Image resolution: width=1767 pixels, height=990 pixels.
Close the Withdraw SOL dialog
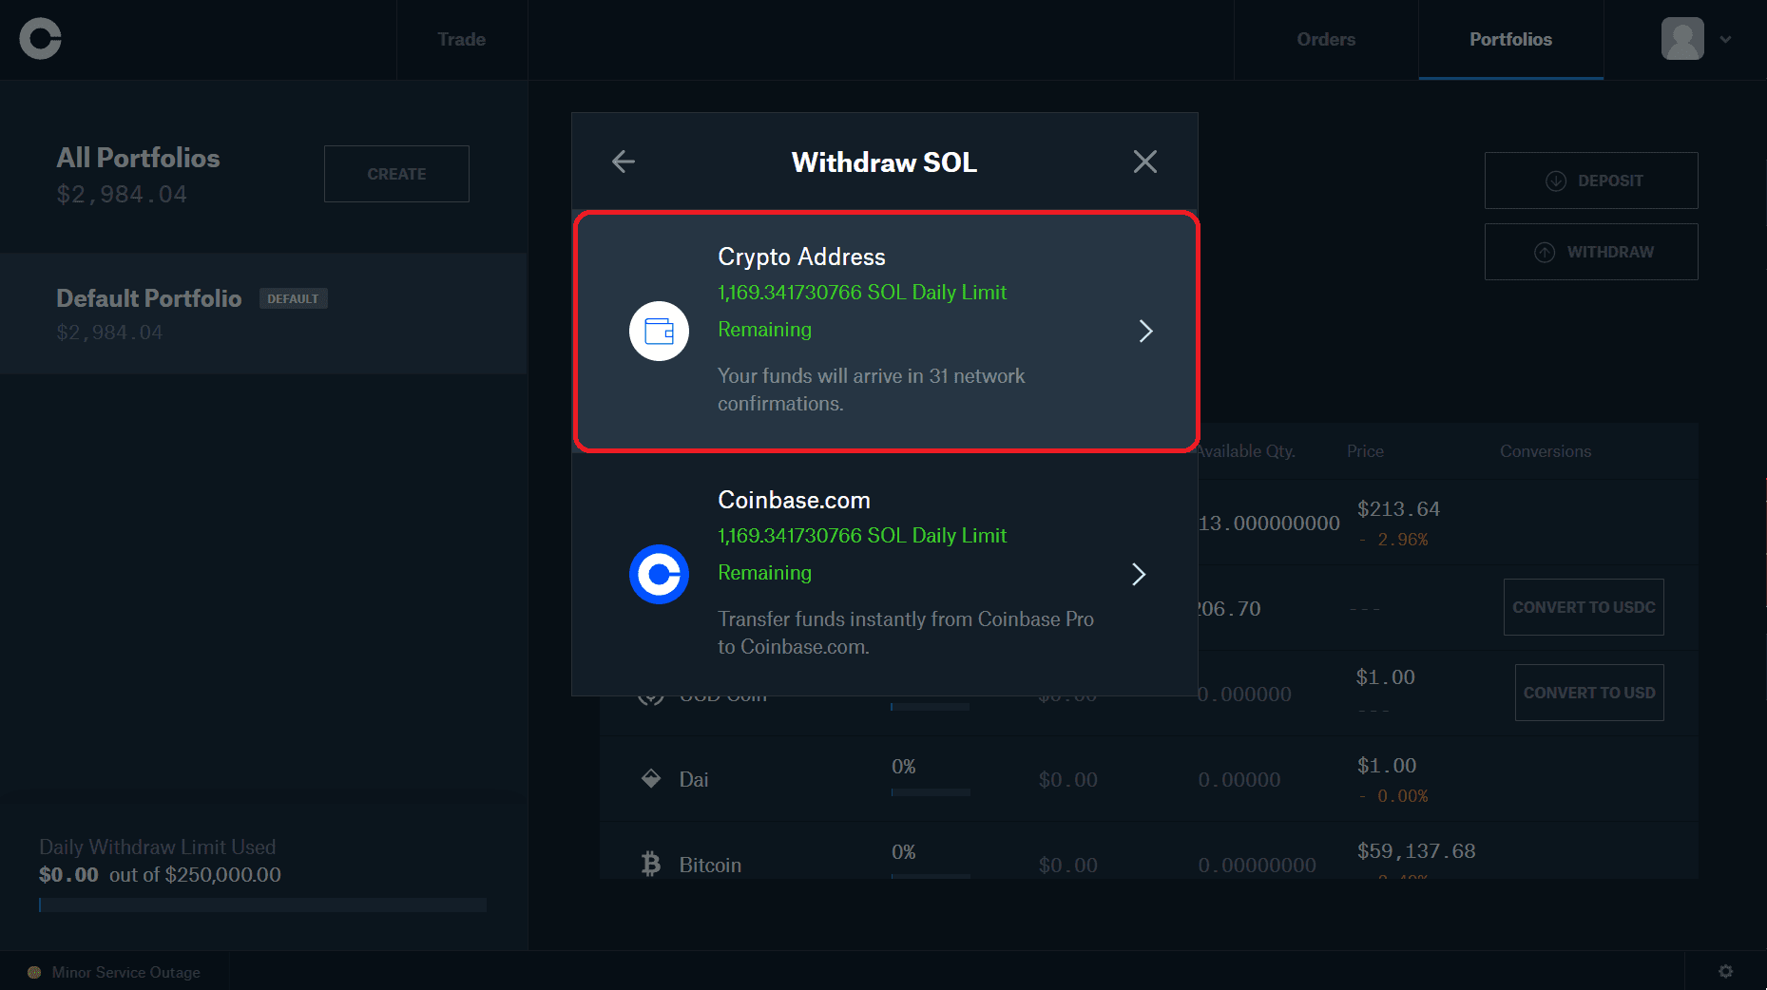click(1145, 162)
